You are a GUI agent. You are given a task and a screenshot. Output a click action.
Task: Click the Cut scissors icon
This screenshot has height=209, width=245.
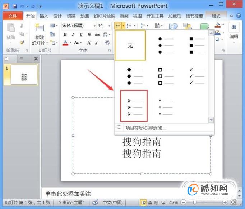(x=22, y=25)
